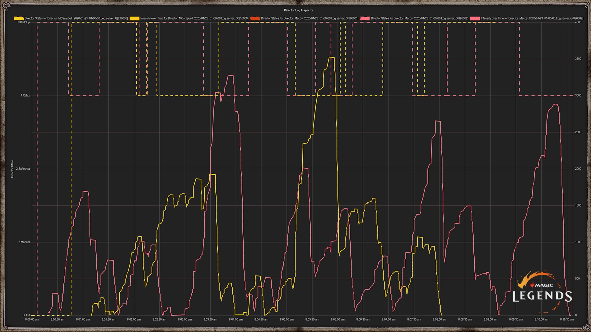
Task: Click the 8:04:30 am time tick label
Action: tap(261, 320)
